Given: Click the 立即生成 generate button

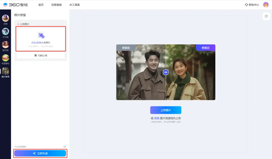Looking at the screenshot, I should 40,153.
